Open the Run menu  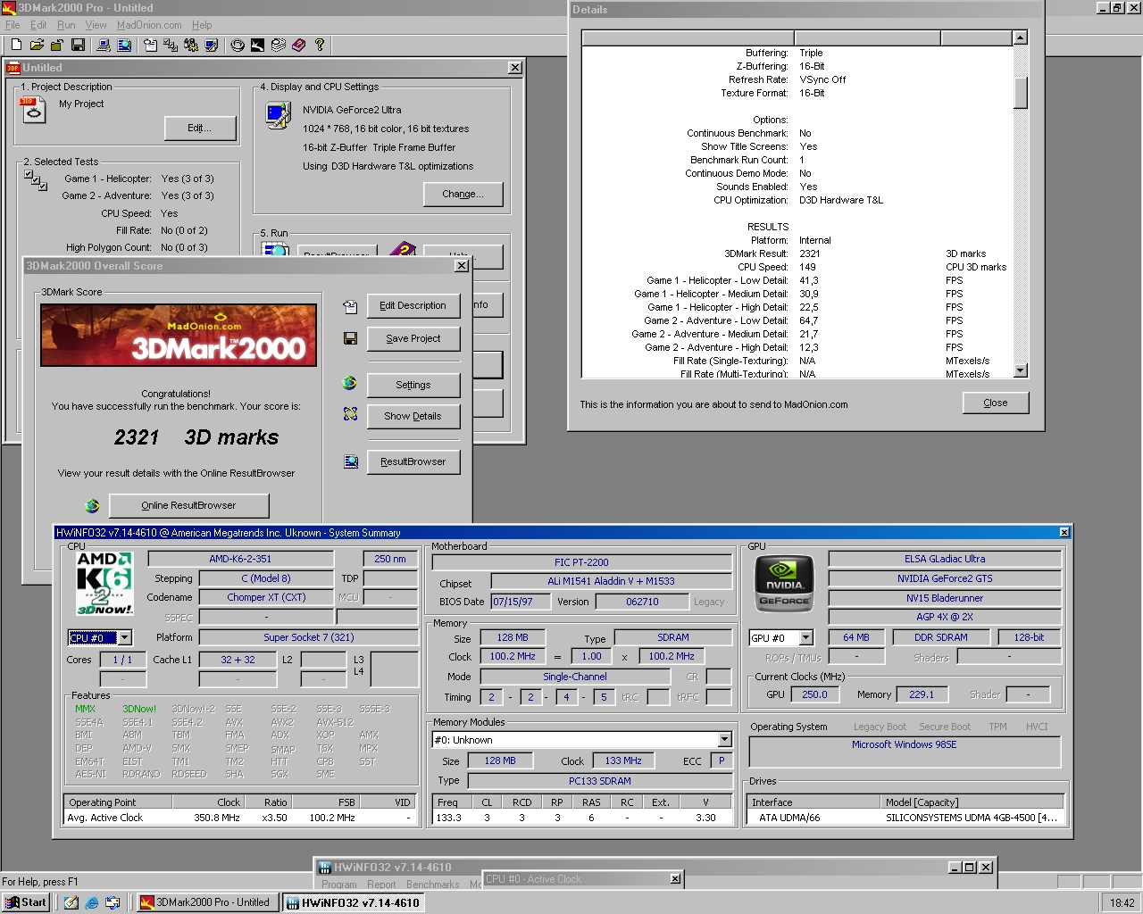click(x=66, y=25)
